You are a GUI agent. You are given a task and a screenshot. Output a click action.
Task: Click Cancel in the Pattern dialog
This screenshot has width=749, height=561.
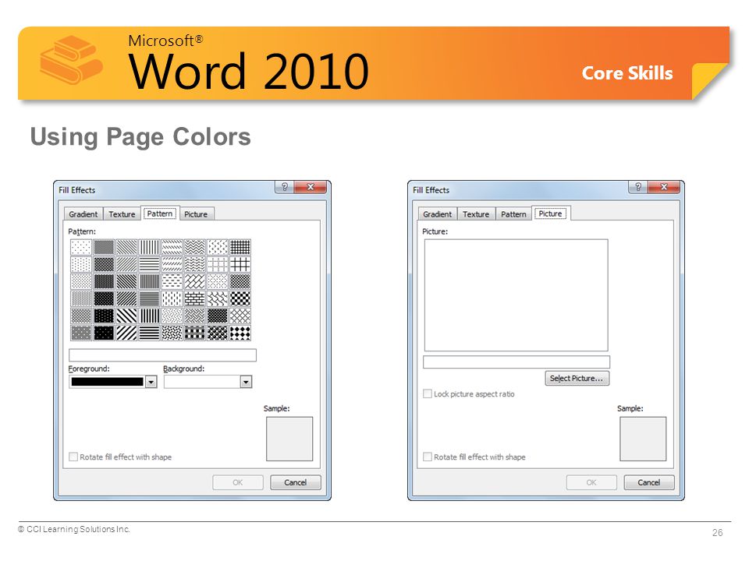pos(295,482)
